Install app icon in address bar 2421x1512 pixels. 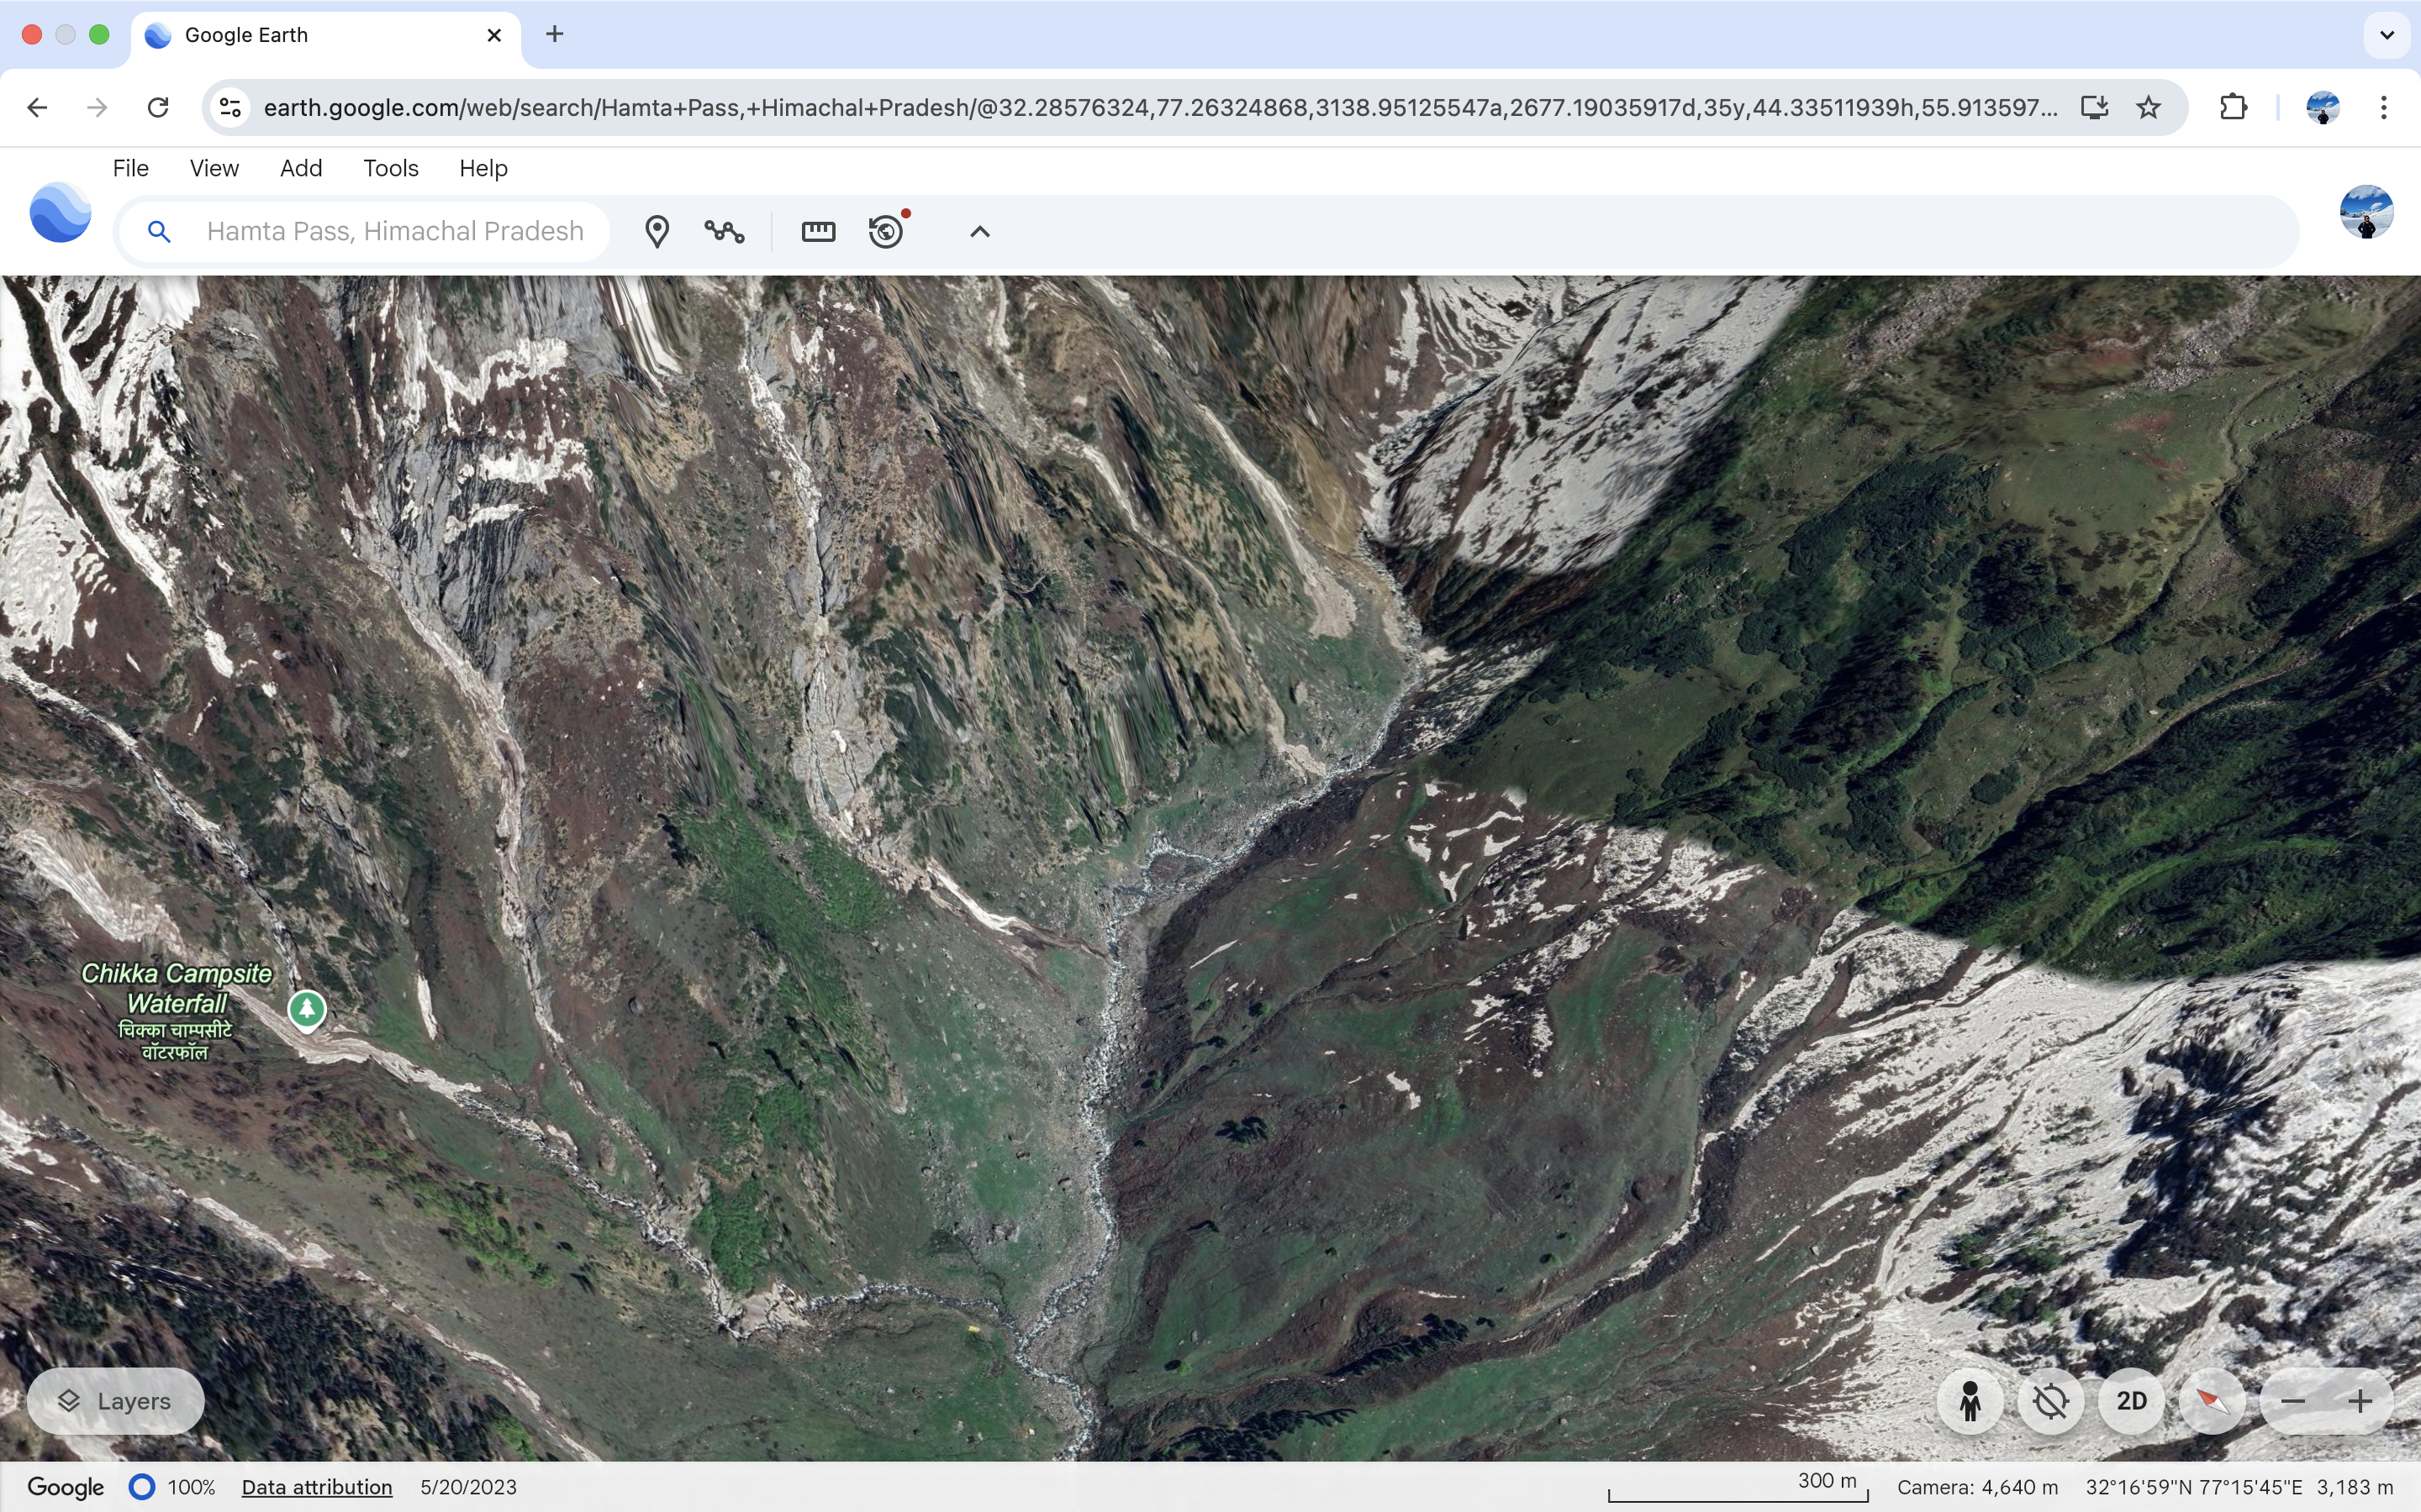coord(2094,107)
